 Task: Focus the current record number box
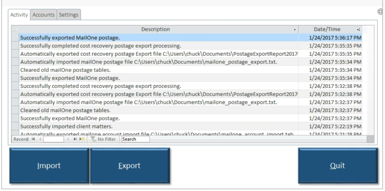tap(53, 139)
